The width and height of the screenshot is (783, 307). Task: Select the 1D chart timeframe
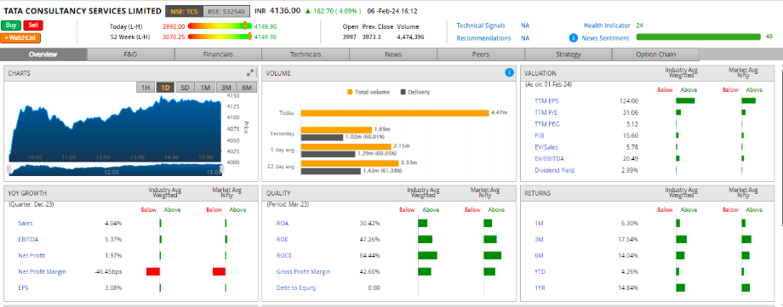pos(165,88)
